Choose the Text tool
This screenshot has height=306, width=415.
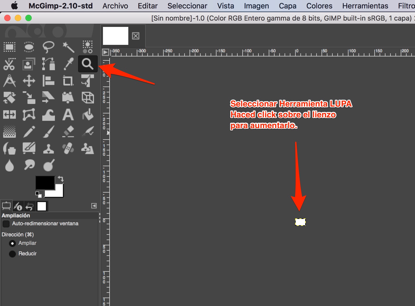(68, 115)
